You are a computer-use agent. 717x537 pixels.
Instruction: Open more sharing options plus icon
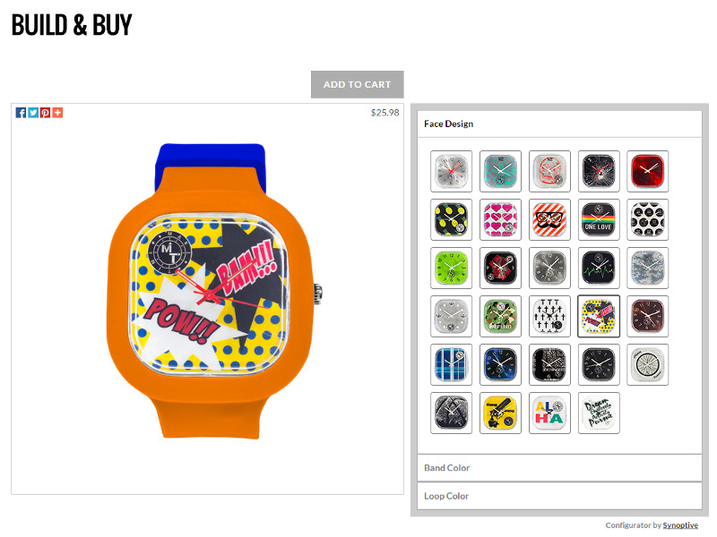[x=57, y=113]
